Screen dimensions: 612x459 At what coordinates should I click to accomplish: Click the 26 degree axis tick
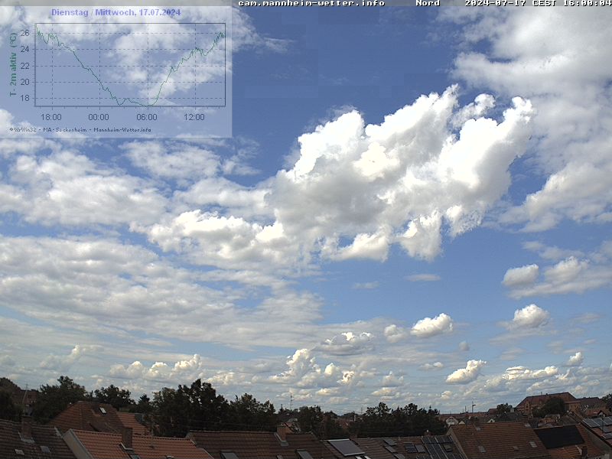(x=24, y=34)
